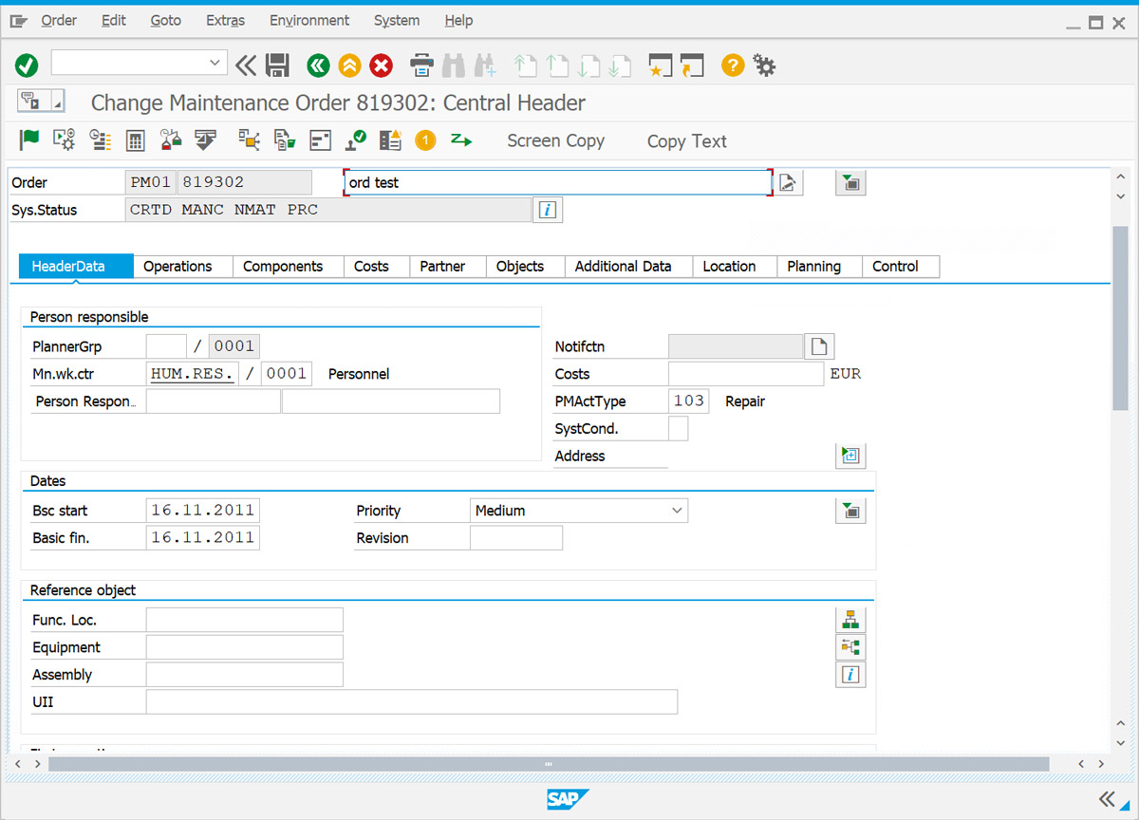Click the Find binoculars icon
This screenshot has width=1139, height=820.
pos(454,65)
